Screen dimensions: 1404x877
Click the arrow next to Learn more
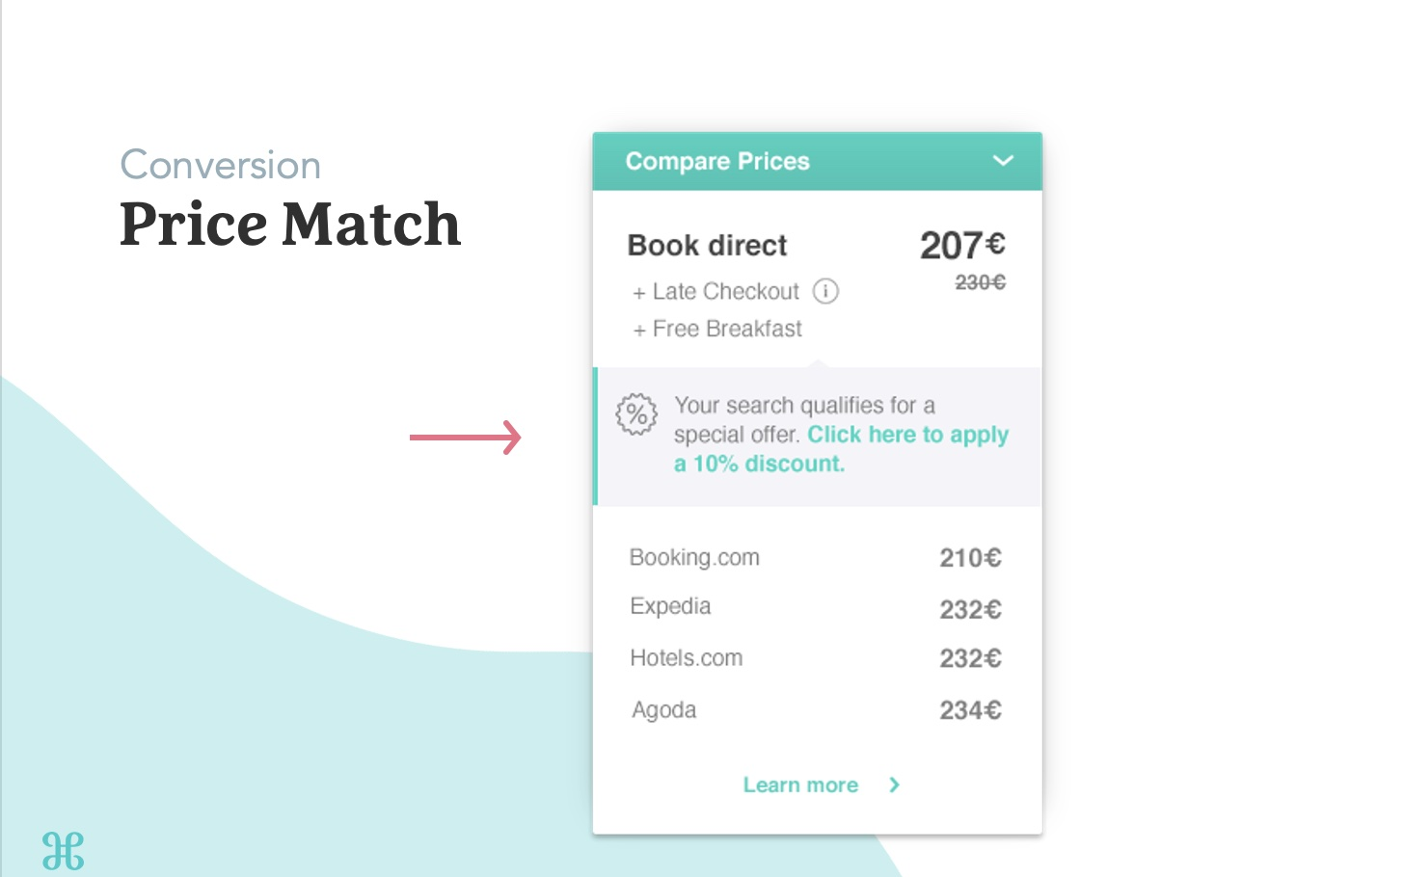point(894,784)
